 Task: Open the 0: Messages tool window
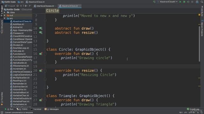(x=52, y=109)
